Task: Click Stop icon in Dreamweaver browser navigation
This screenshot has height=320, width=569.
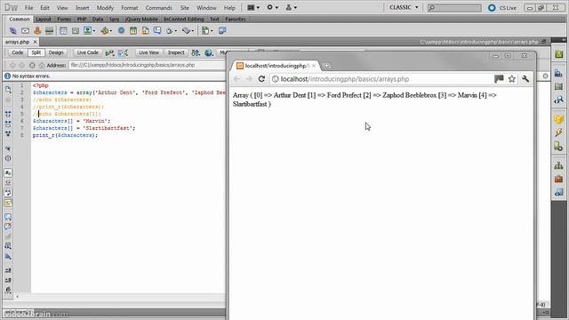Action: pyautogui.click(x=32, y=65)
